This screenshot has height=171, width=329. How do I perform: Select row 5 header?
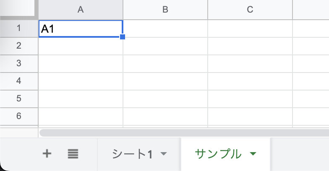point(18,98)
